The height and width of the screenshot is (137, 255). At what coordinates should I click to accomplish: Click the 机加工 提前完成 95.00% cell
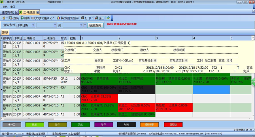coord(137,114)
